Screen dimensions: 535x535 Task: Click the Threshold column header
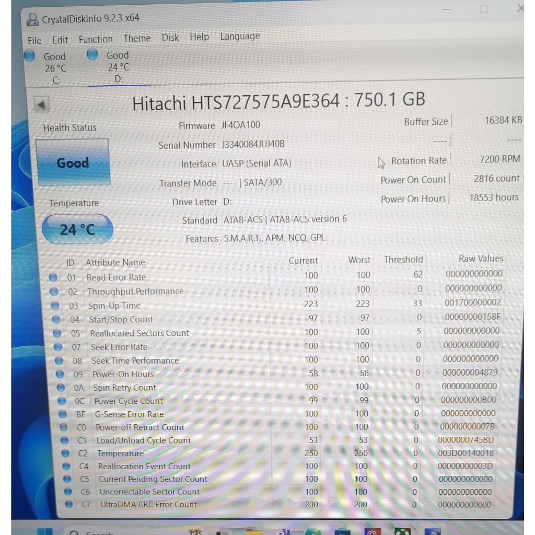click(x=403, y=260)
